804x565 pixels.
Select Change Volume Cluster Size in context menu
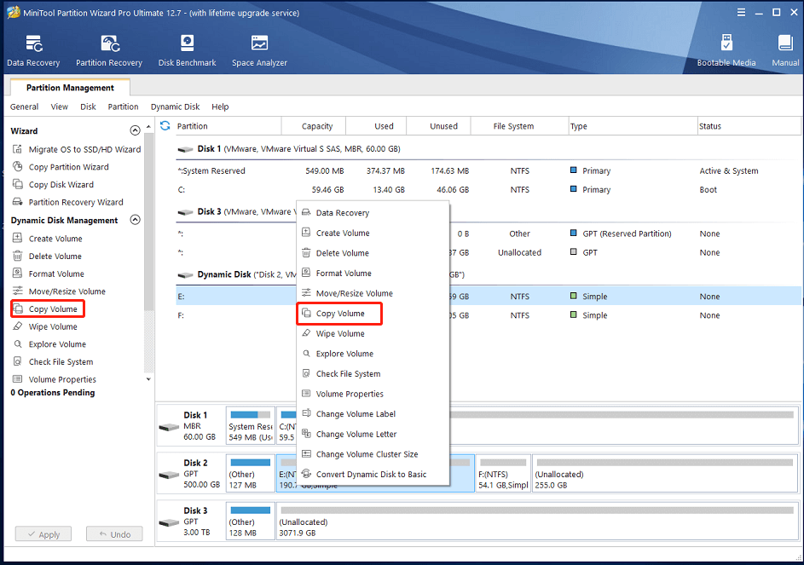pyautogui.click(x=373, y=454)
